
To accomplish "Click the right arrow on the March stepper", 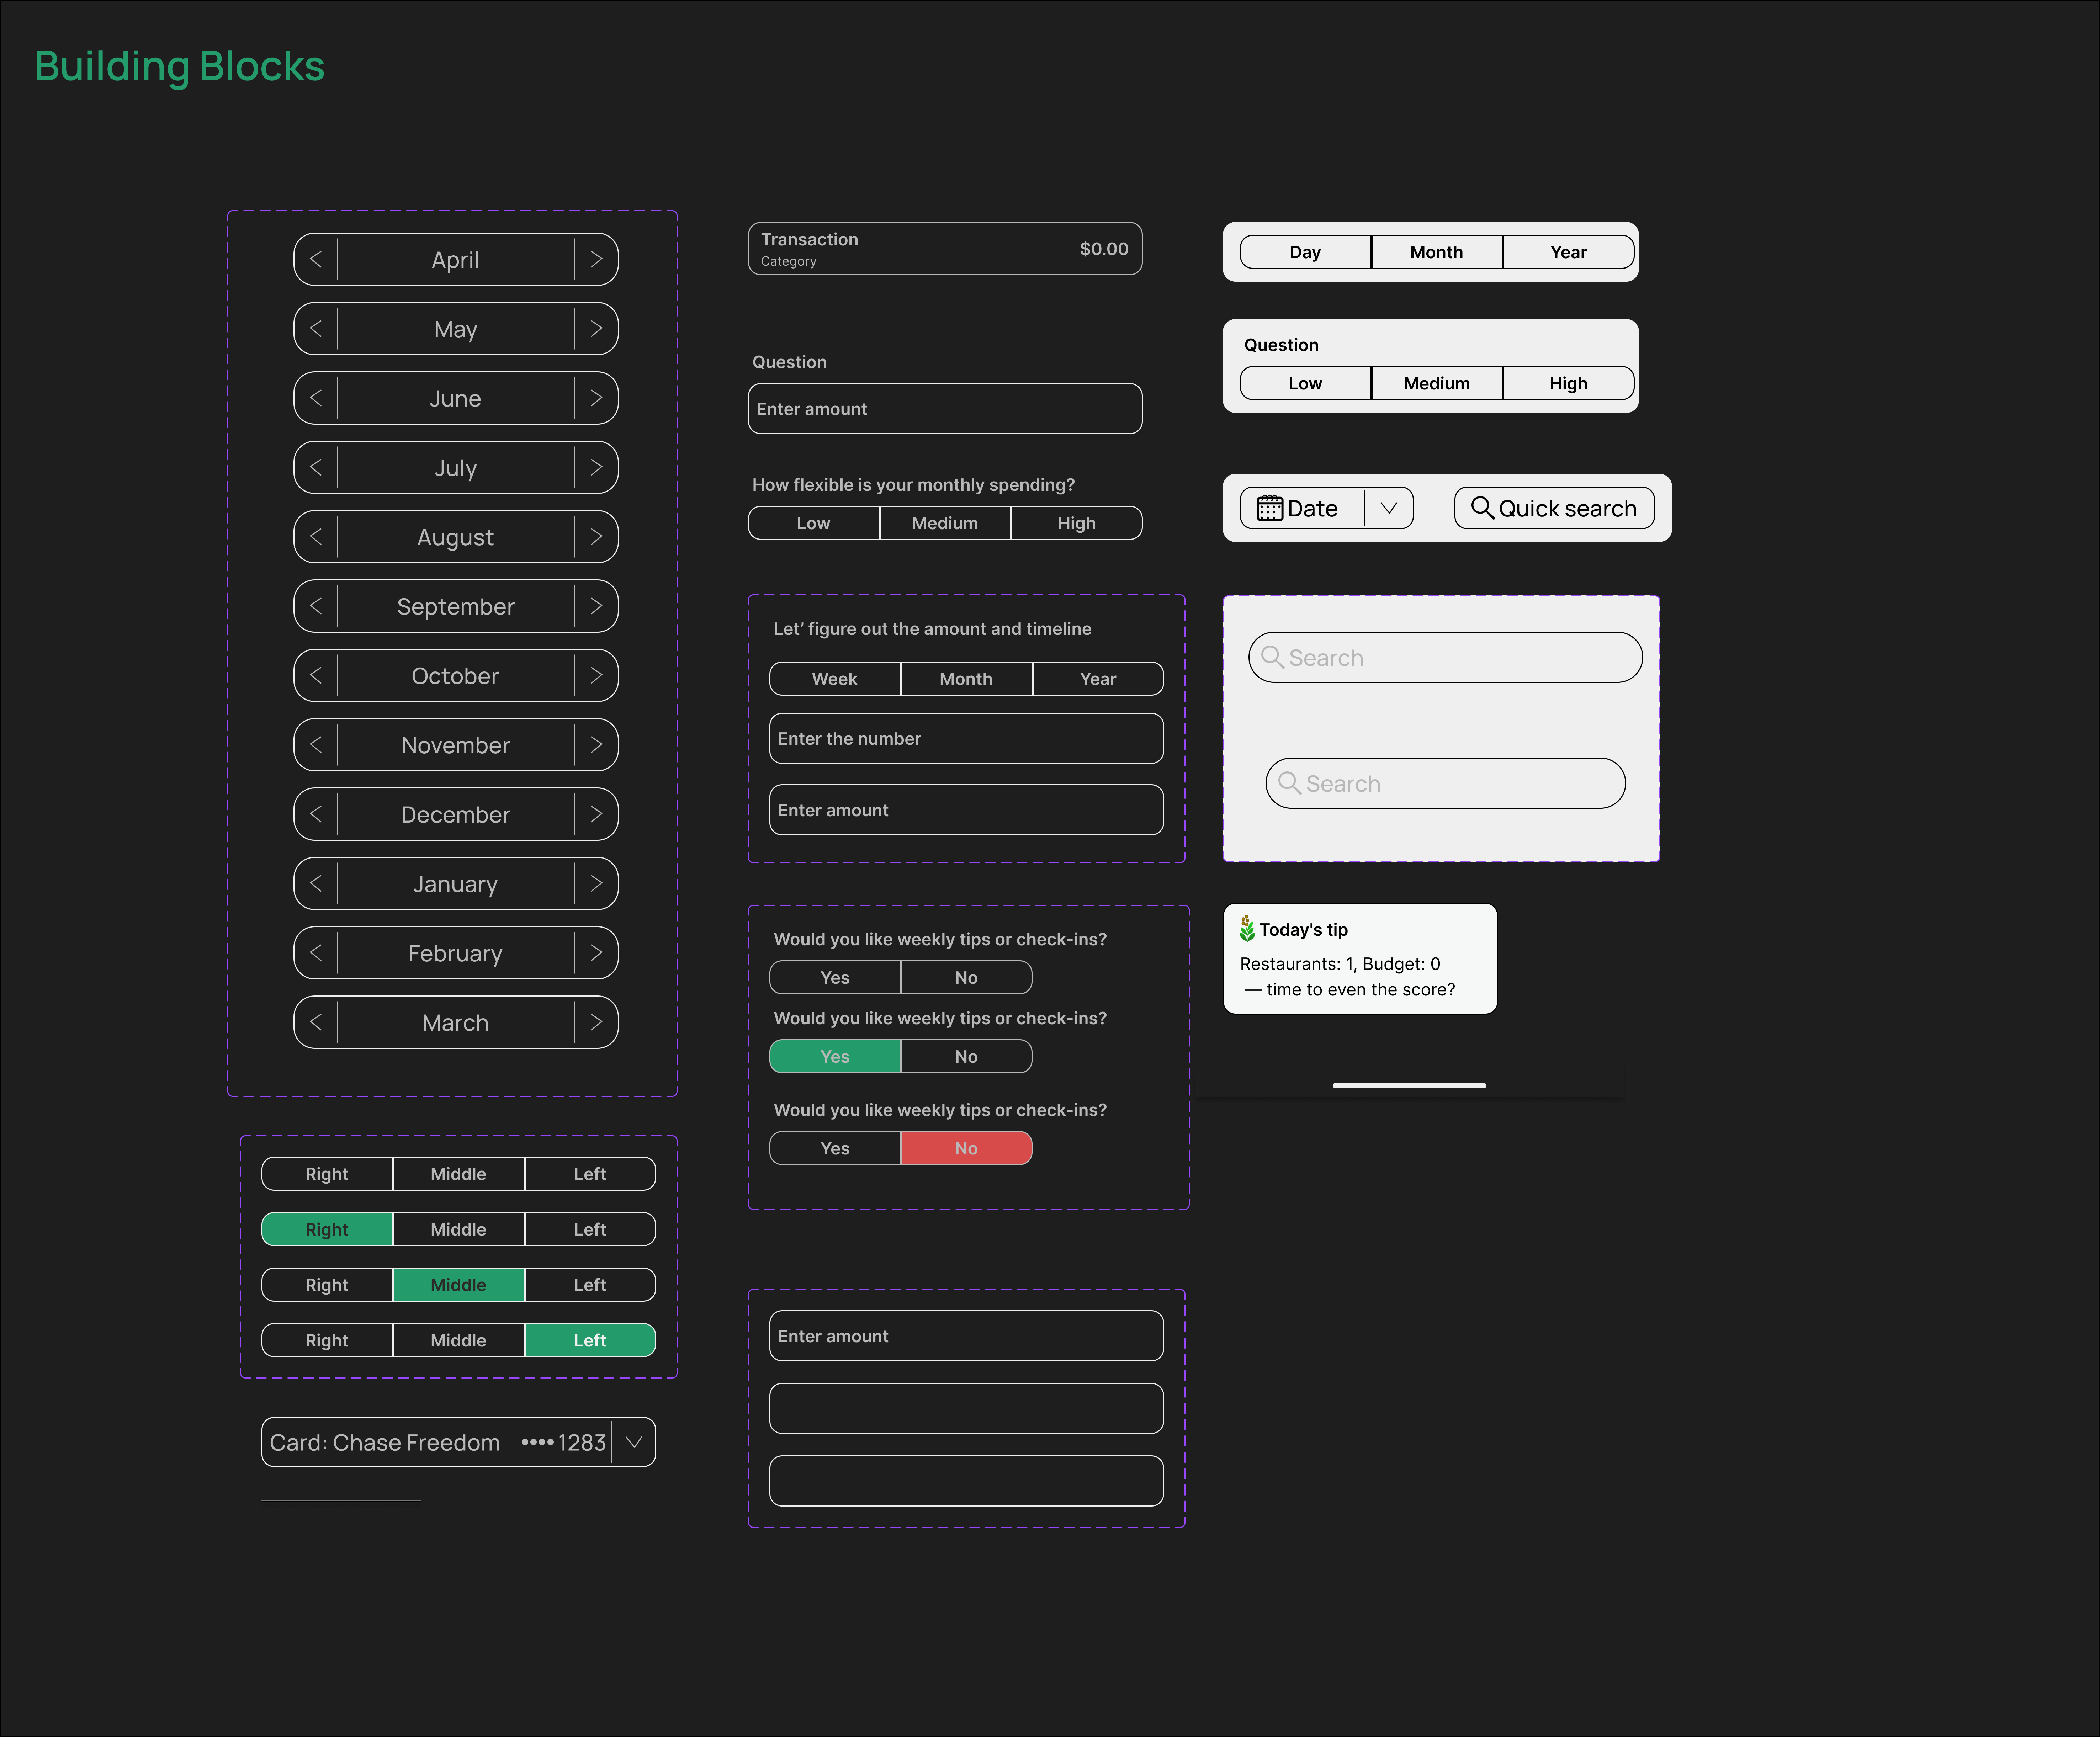I will [x=597, y=1022].
